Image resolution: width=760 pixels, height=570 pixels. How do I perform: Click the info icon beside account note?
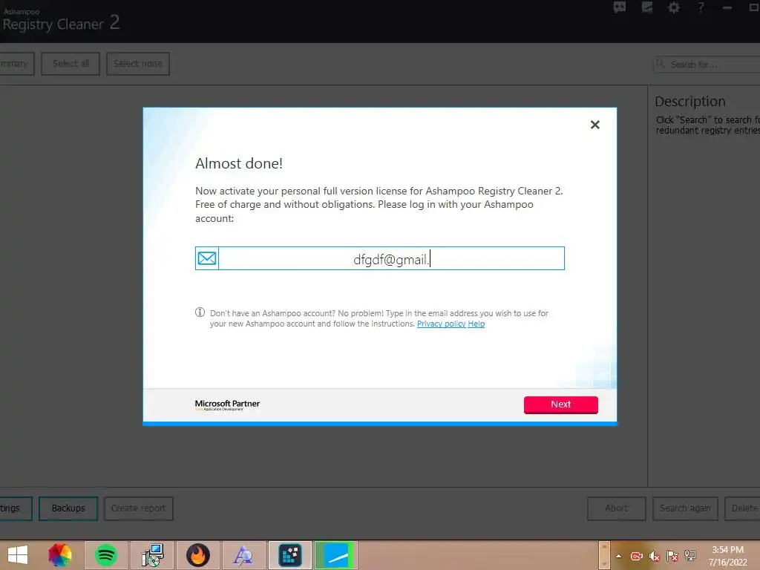[x=200, y=312]
